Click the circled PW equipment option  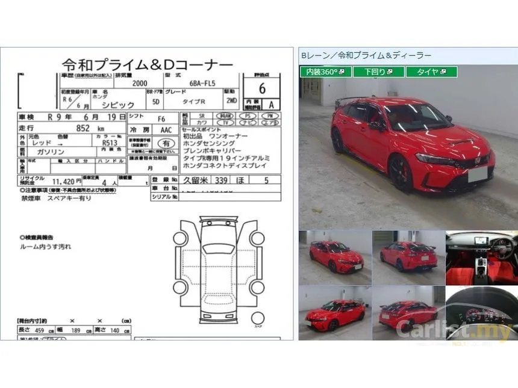click(x=270, y=116)
